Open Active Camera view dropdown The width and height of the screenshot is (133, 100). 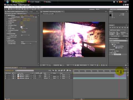pyautogui.click(x=84, y=65)
